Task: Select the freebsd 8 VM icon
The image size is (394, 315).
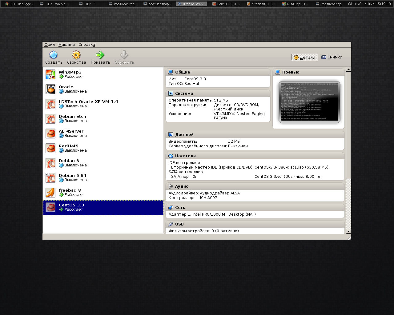Action: [x=50, y=193]
